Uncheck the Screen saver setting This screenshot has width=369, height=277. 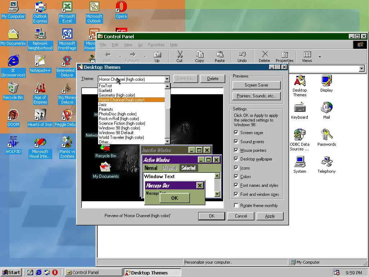tap(236, 133)
